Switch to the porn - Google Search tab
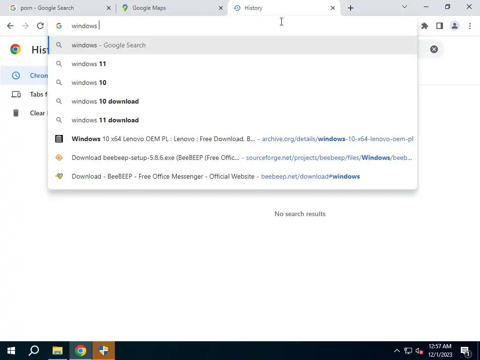 (x=60, y=8)
